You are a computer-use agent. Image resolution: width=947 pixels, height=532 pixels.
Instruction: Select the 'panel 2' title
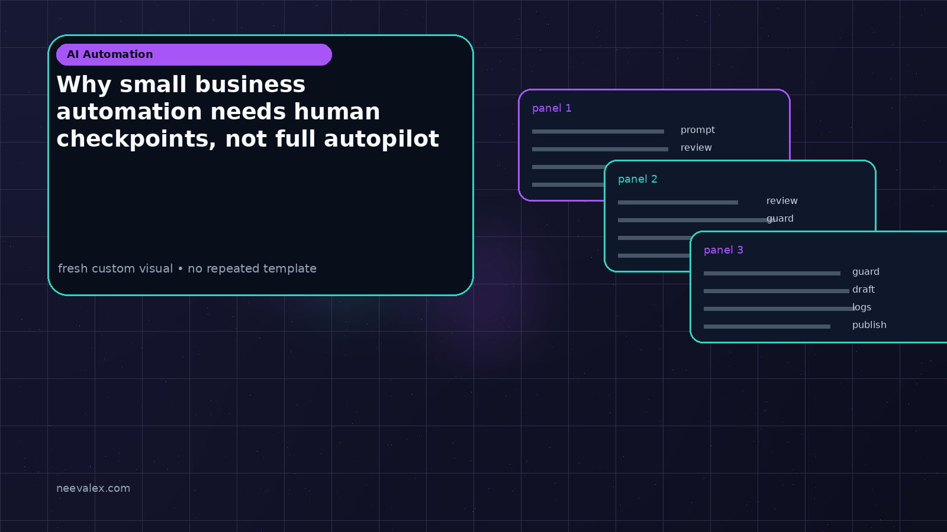637,179
